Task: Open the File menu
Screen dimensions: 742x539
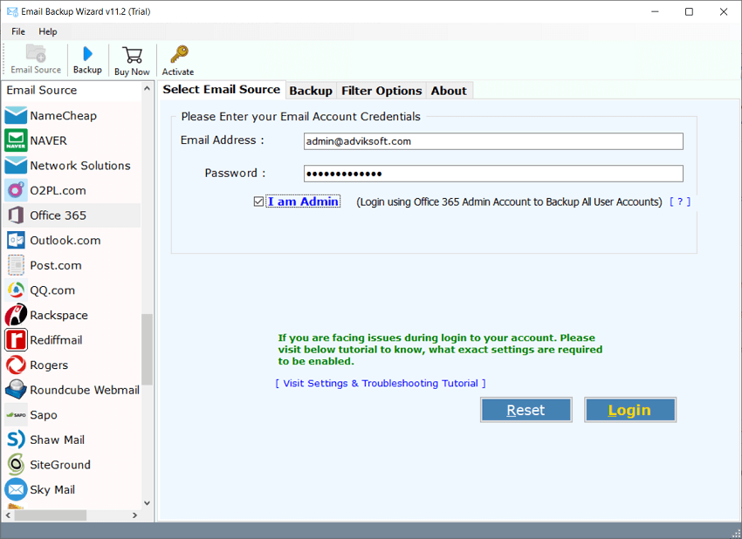Action: [18, 31]
